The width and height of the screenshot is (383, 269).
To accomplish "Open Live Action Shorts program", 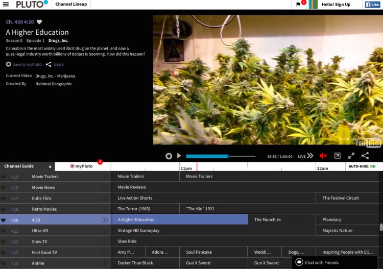I will point(213,198).
